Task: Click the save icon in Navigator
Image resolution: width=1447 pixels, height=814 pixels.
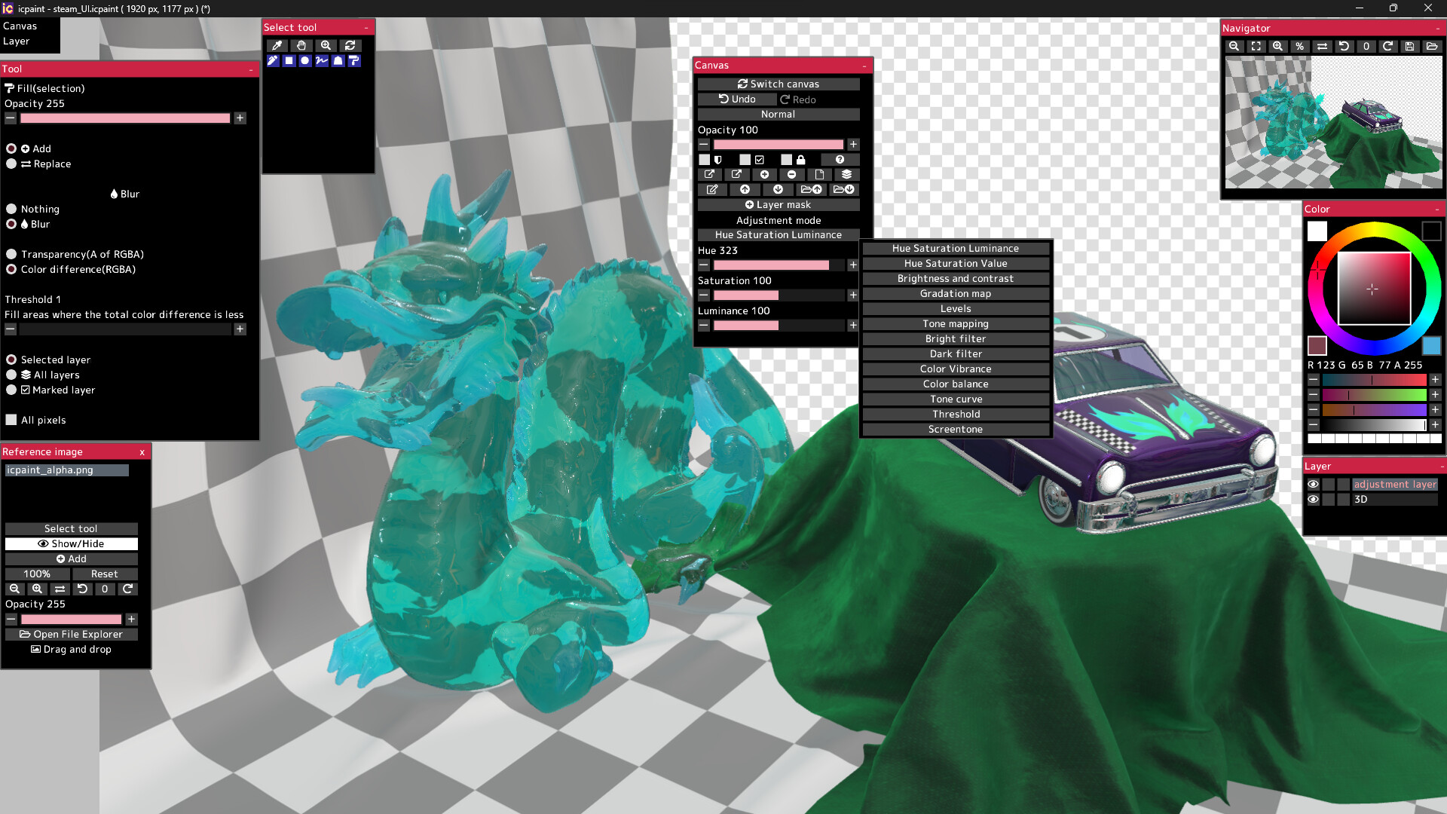Action: click(x=1409, y=47)
